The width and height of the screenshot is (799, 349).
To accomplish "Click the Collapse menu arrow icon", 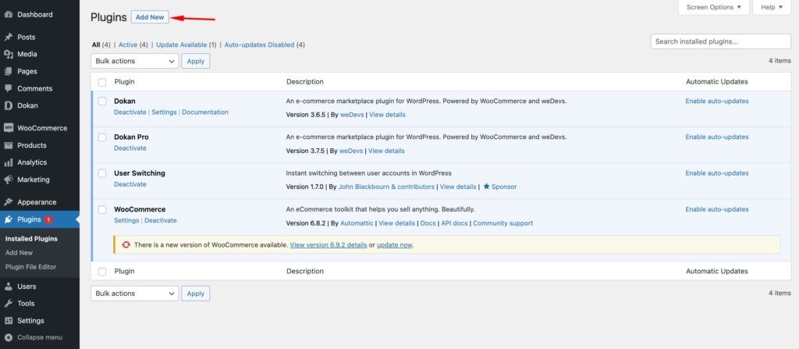I will [8, 337].
